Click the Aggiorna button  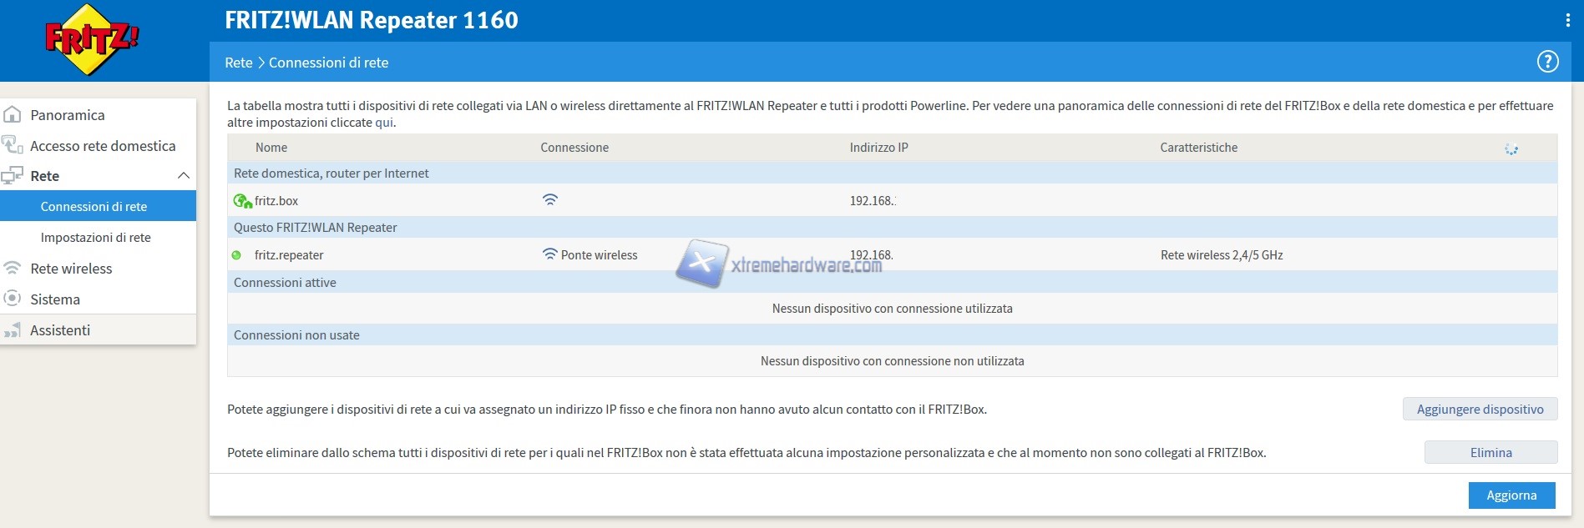pyautogui.click(x=1511, y=495)
